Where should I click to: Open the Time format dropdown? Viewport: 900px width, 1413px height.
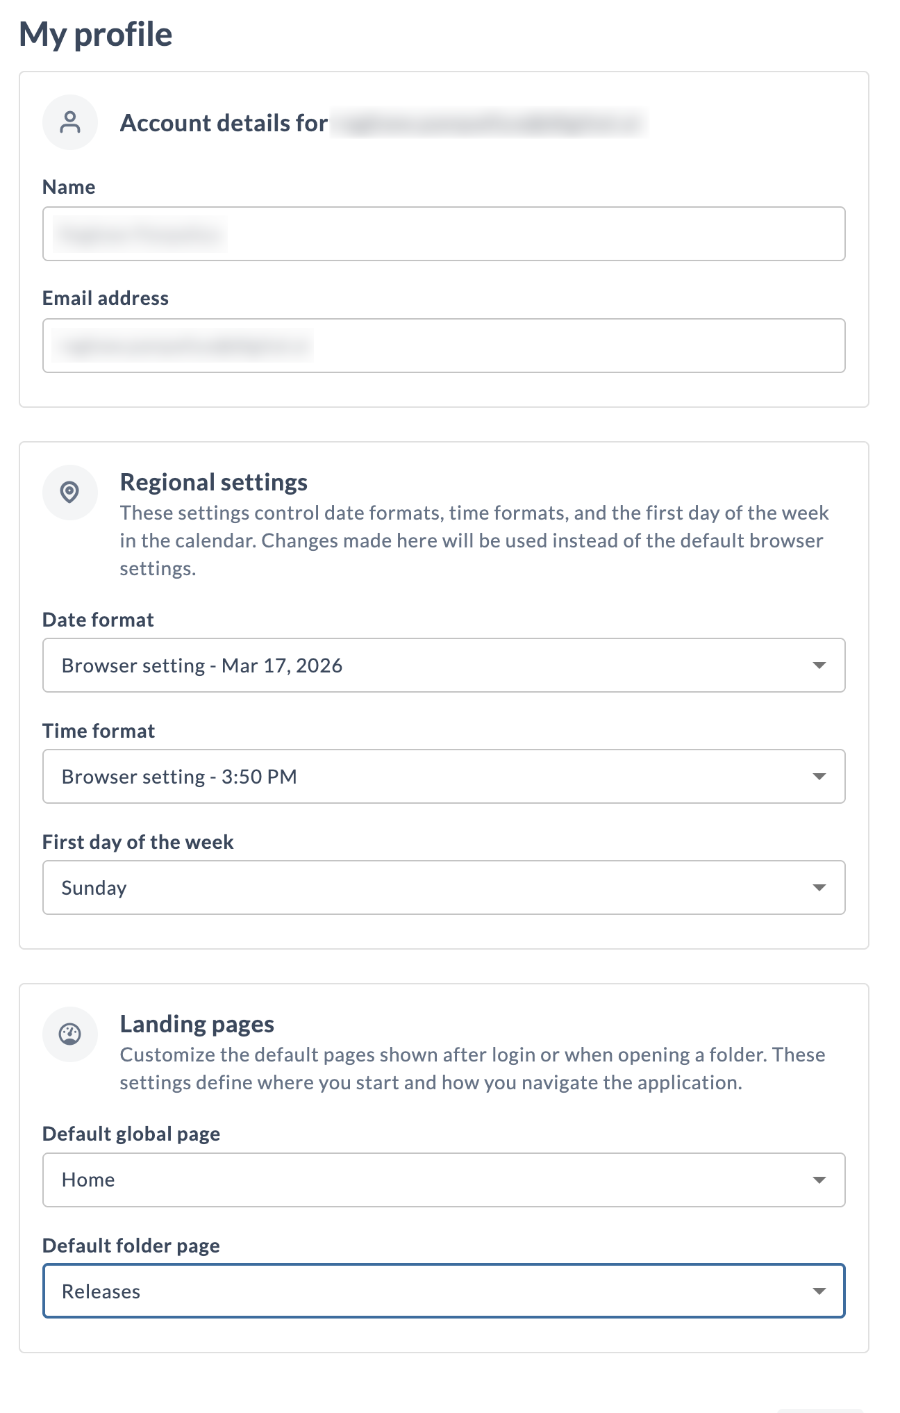point(444,776)
